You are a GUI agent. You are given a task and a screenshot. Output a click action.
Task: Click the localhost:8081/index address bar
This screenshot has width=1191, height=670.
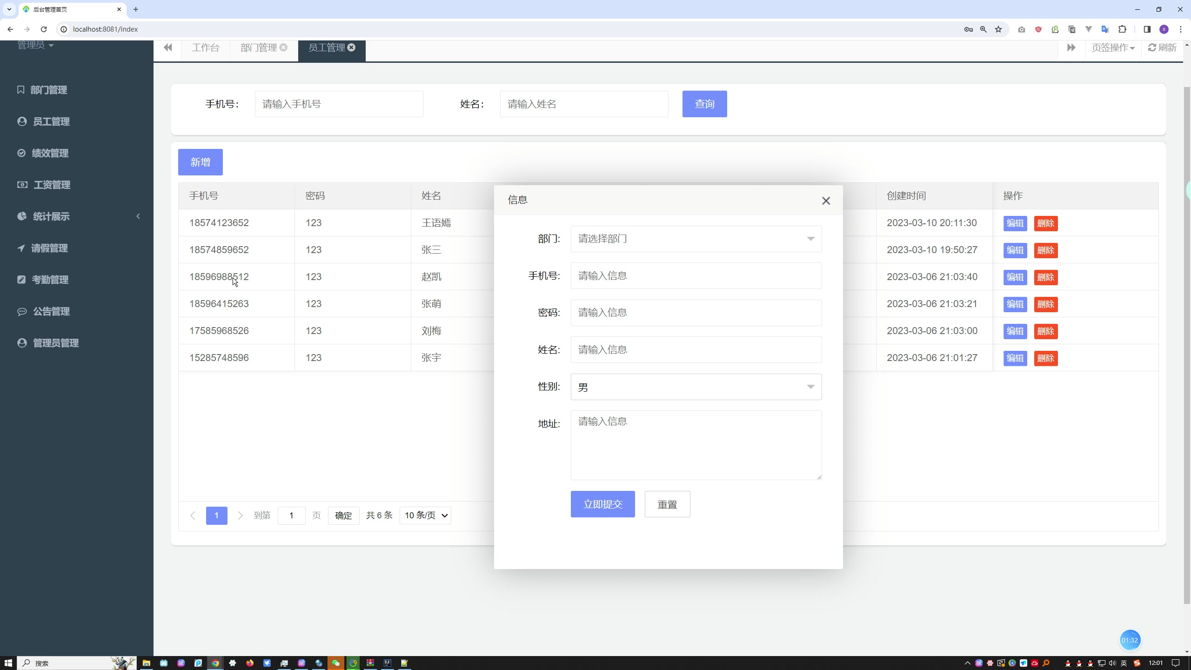[512, 29]
